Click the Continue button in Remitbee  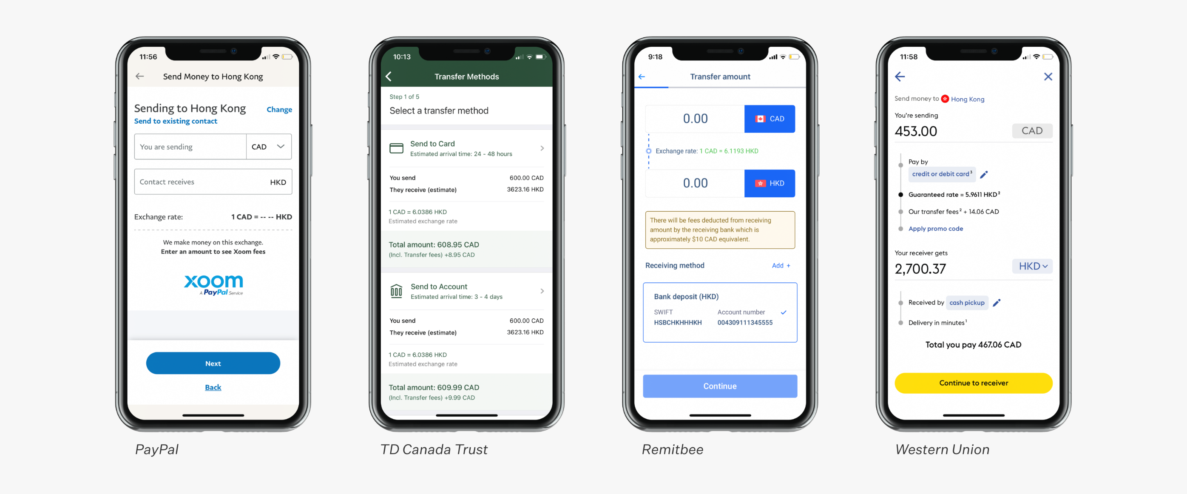click(x=721, y=387)
